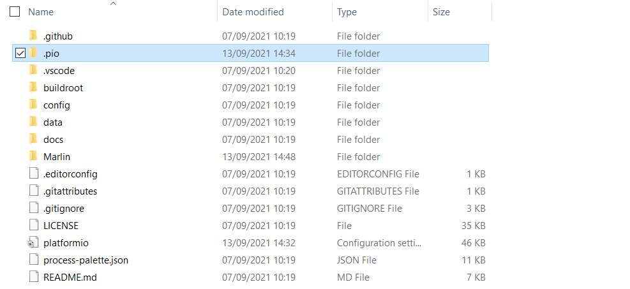
Task: Select the .gitignore file icon
Action: pos(33,209)
